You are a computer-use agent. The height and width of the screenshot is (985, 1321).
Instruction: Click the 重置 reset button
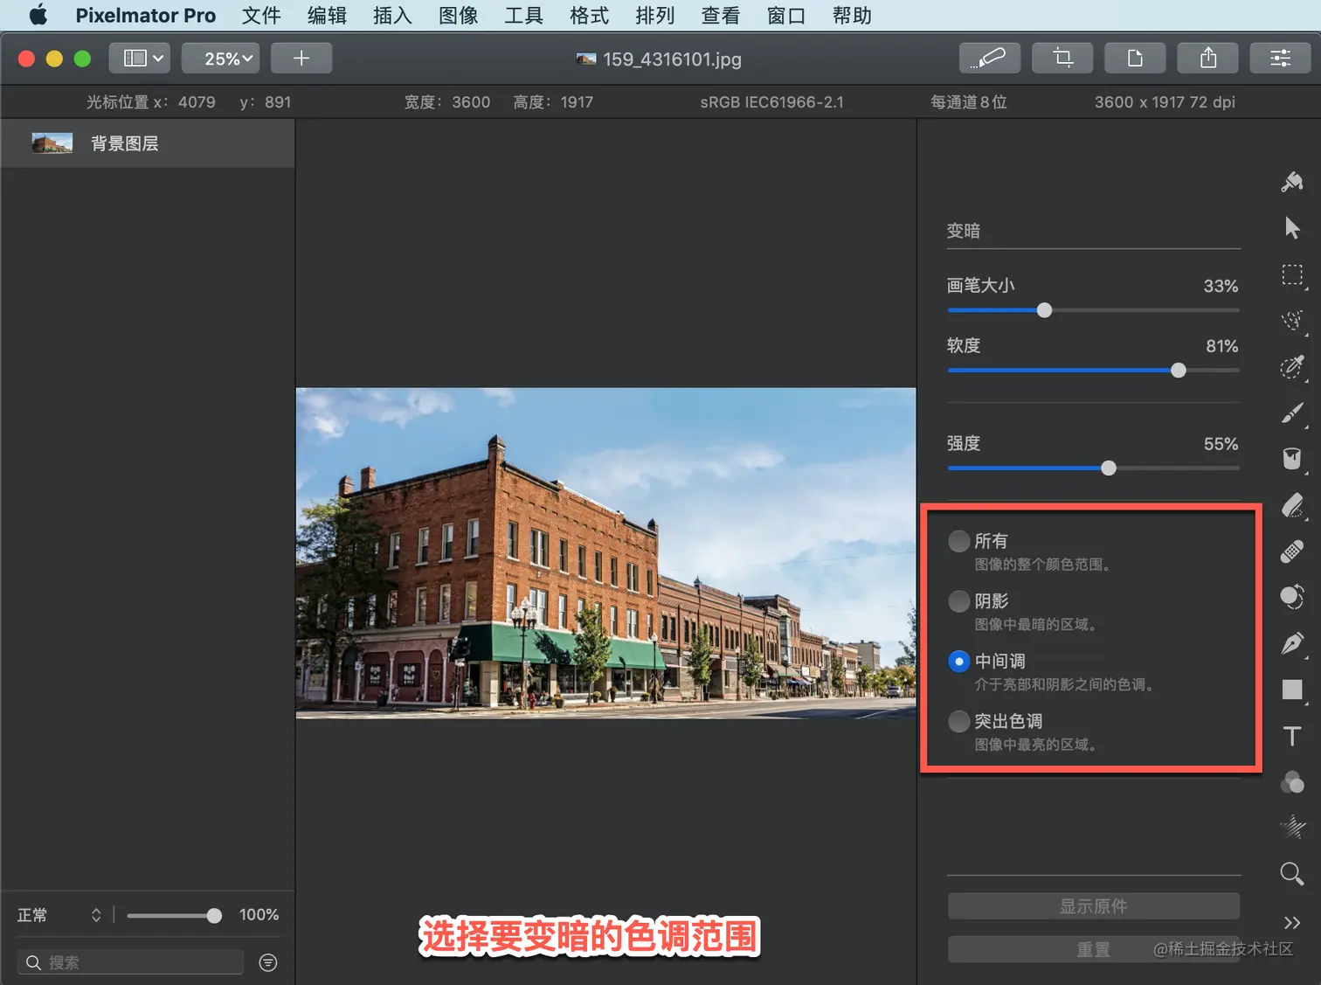pyautogui.click(x=1093, y=949)
